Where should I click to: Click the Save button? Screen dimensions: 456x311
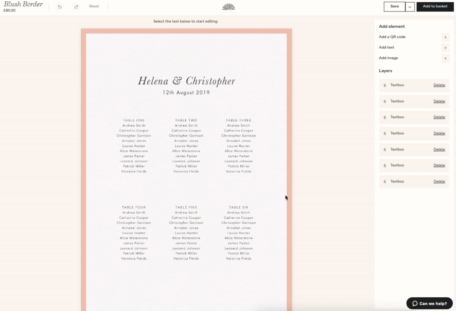point(394,6)
